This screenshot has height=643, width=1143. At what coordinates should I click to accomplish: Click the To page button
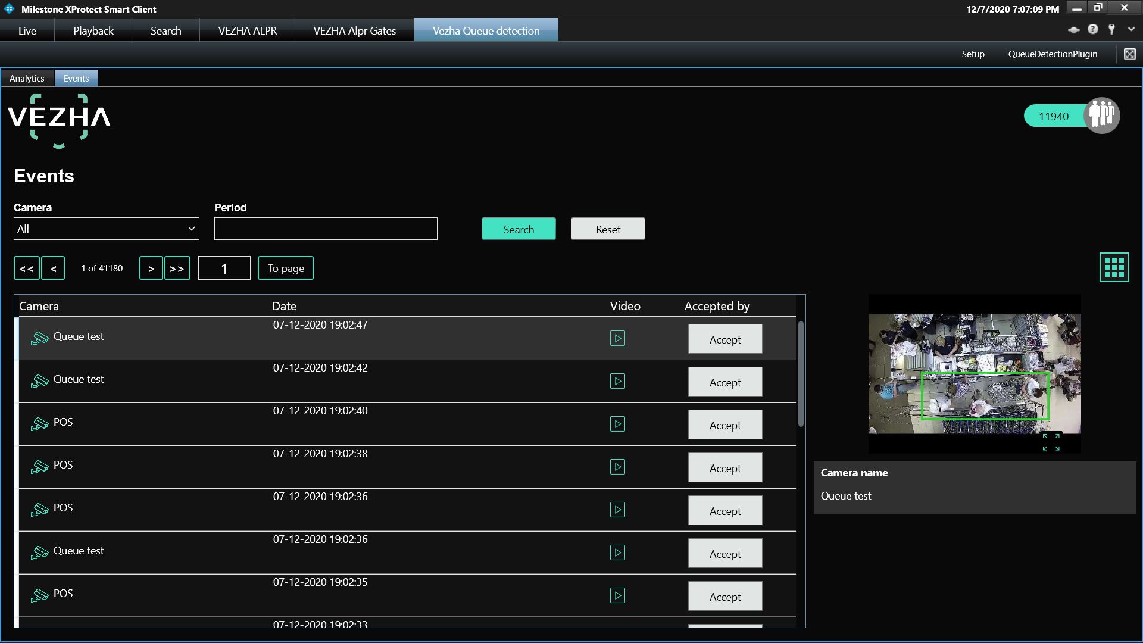tap(286, 268)
